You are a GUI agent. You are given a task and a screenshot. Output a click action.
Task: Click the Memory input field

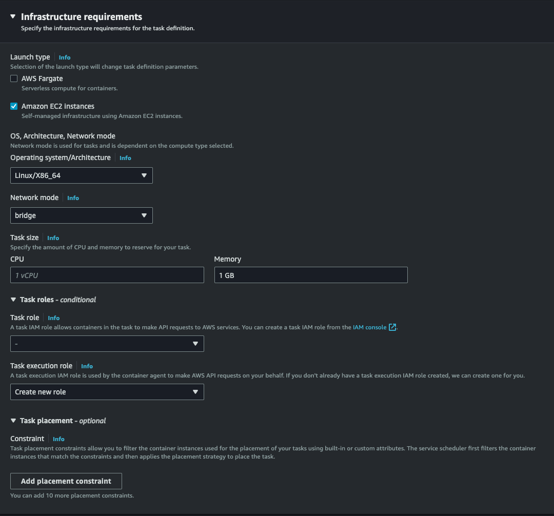point(311,275)
